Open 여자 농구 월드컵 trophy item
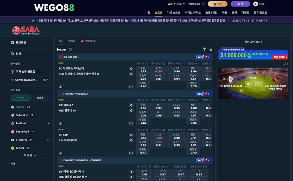293x181 pixels. 26,72
